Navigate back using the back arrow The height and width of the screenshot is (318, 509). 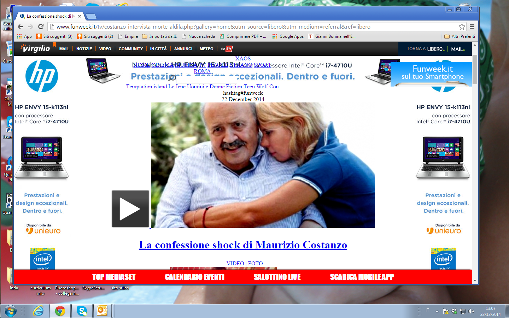[x=20, y=26]
